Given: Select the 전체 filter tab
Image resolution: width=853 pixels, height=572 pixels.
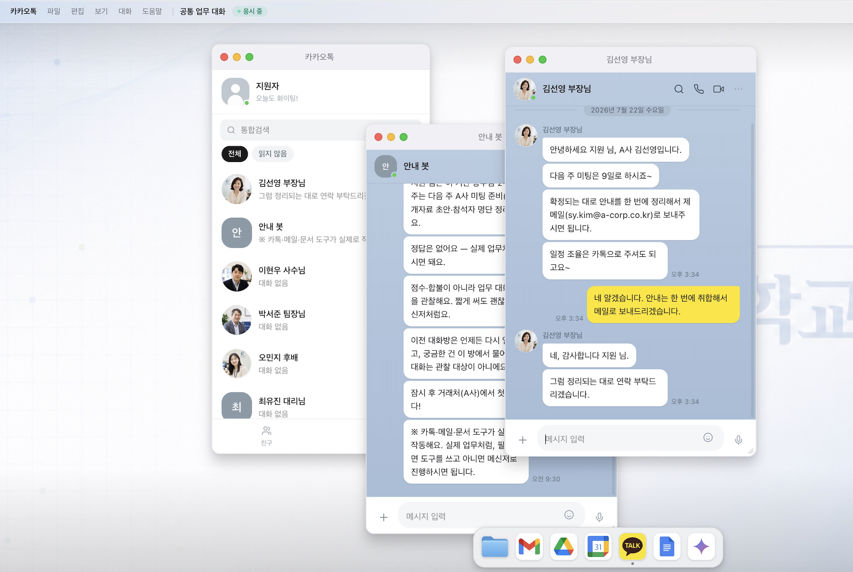Looking at the screenshot, I should 235,154.
